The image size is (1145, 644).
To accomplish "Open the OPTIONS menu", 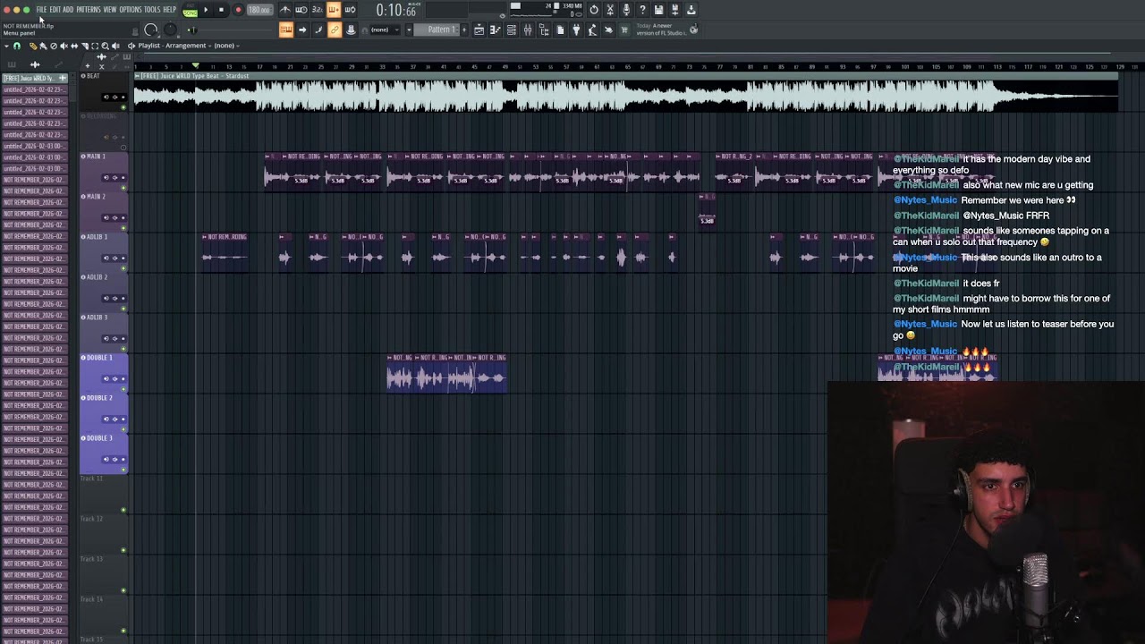I will point(131,10).
